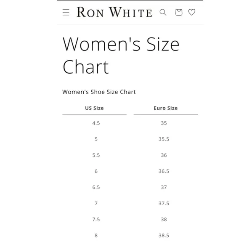Viewport: 244px width, 244px height.
Task: Click the Women's Size Chart heading
Action: (x=121, y=55)
